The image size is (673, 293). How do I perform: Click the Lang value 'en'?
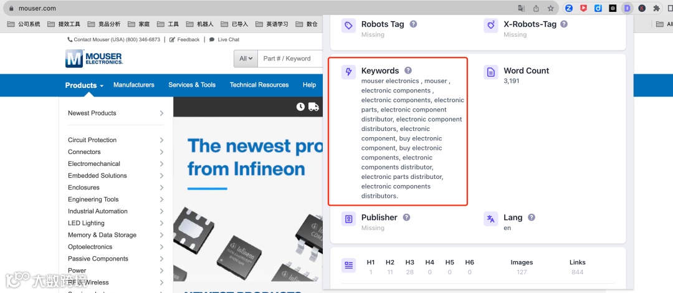(x=507, y=228)
